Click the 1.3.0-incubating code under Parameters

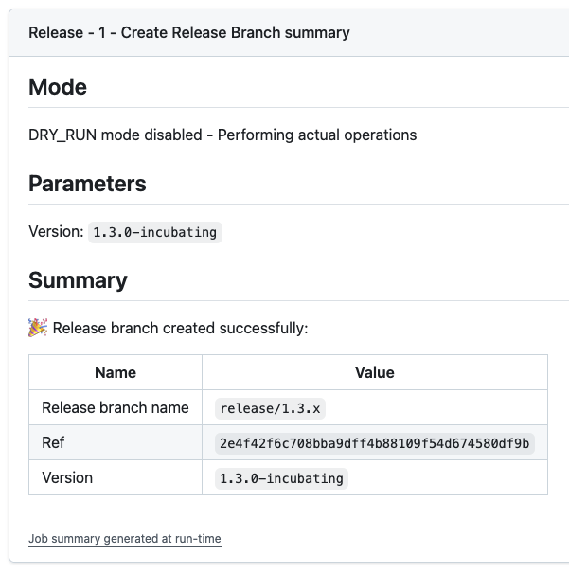coord(154,232)
